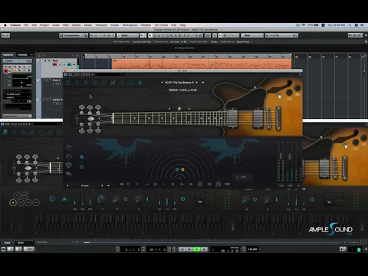
Task: Open the hand icon in the front plugin toolbar
Action: [x=140, y=83]
